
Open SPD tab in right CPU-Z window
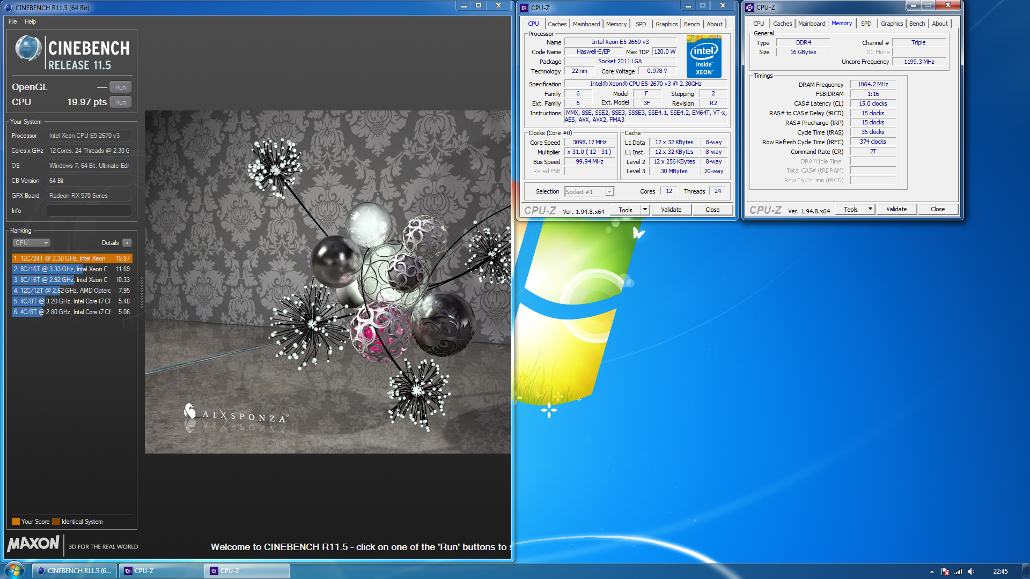tap(866, 24)
